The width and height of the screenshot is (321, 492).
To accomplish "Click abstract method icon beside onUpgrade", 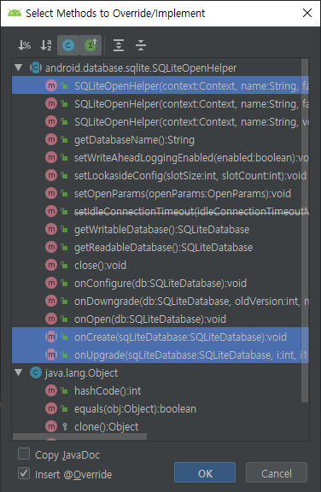I will point(51,354).
